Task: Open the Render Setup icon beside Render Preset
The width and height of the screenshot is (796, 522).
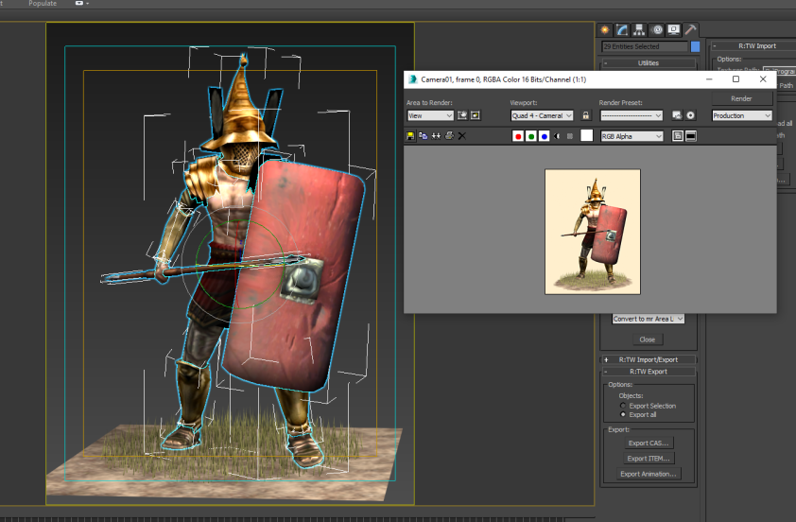Action: tap(677, 115)
